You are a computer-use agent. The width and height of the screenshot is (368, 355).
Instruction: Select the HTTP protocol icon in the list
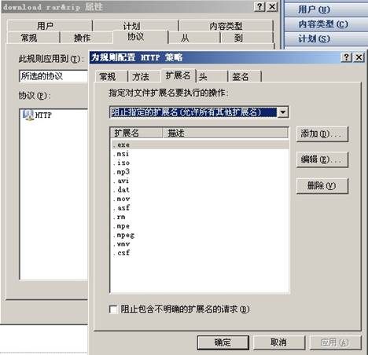[x=28, y=115]
